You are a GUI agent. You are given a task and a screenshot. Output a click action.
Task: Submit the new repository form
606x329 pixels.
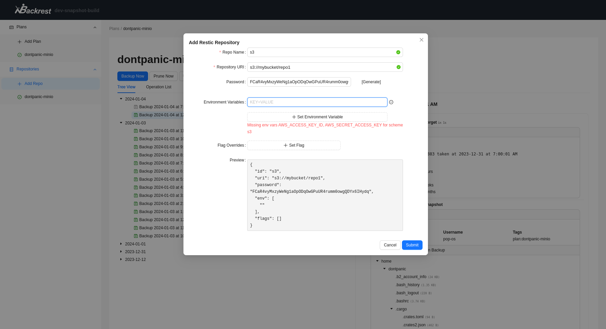coord(412,245)
